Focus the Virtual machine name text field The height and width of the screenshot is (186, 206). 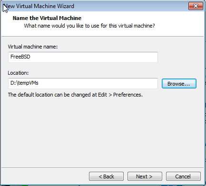tap(83, 57)
